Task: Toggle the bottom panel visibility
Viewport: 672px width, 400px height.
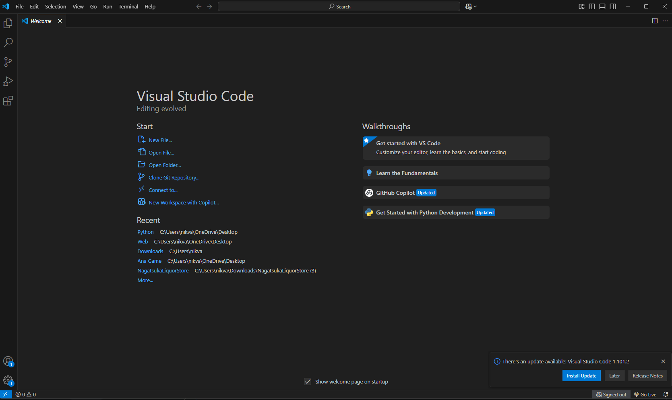Action: tap(602, 6)
